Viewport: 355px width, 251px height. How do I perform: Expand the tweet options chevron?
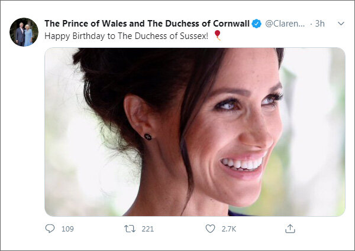pos(340,24)
